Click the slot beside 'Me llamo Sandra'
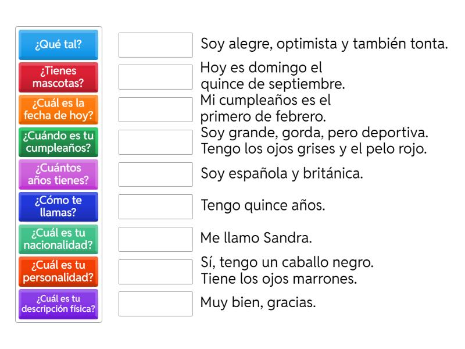465x349 pixels. click(x=155, y=238)
